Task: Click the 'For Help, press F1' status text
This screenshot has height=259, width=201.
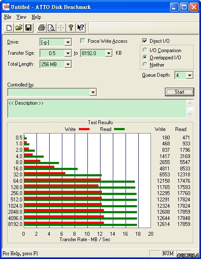Action: pyautogui.click(x=20, y=253)
